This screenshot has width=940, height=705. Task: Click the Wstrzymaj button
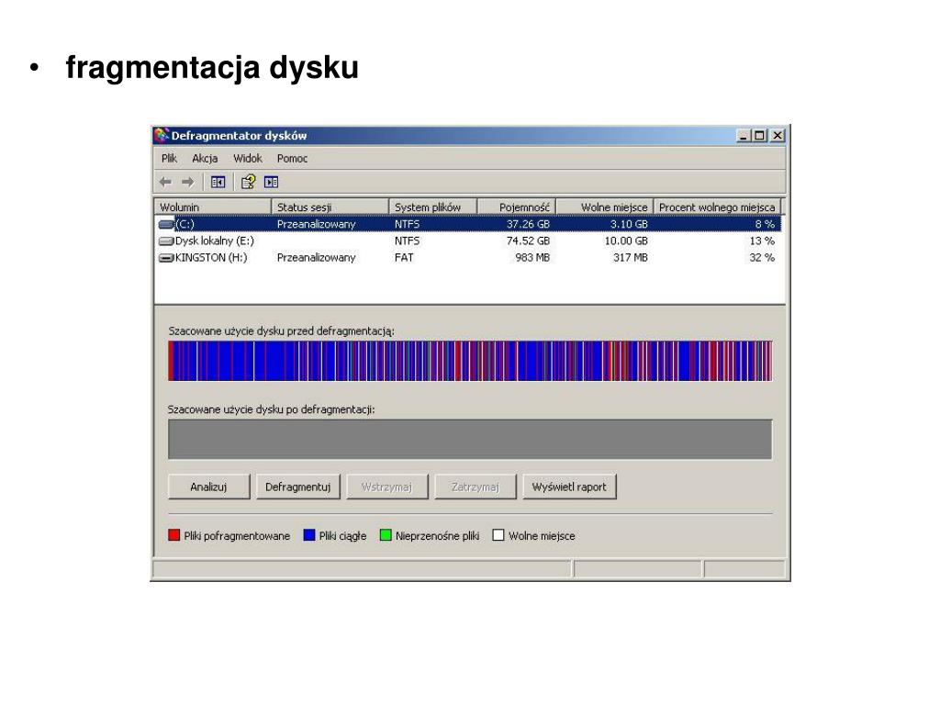click(x=386, y=487)
